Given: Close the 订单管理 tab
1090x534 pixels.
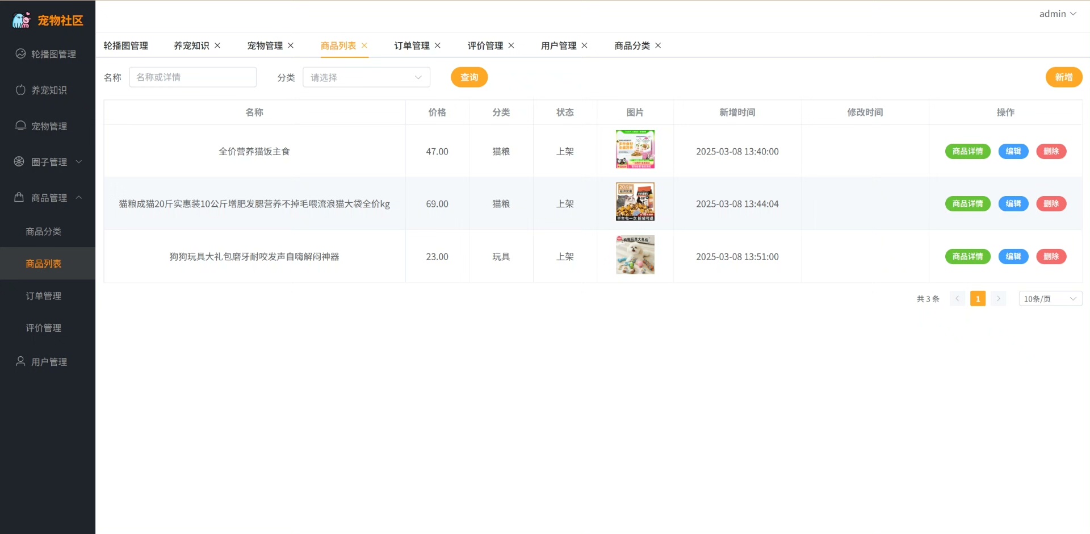Looking at the screenshot, I should [x=438, y=45].
